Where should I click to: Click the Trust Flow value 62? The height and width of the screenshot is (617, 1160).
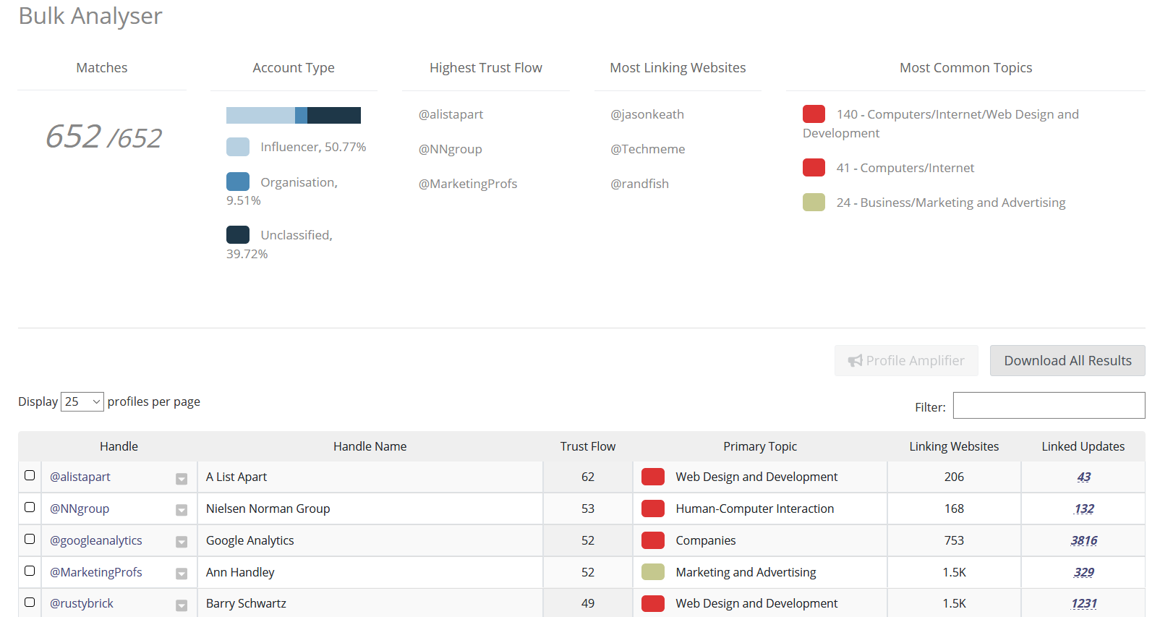(x=588, y=477)
